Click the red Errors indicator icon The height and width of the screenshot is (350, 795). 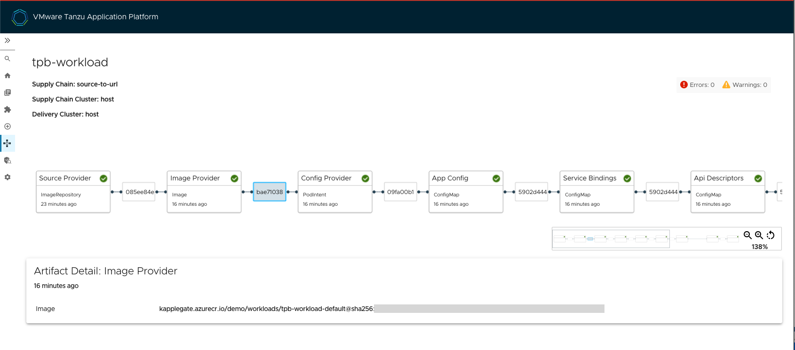(x=684, y=85)
